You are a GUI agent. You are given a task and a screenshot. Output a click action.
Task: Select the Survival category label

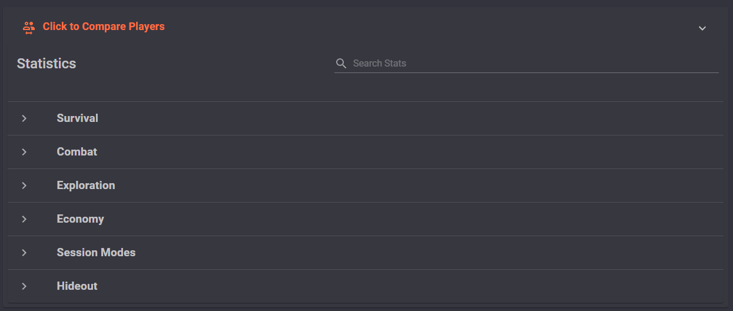(77, 118)
